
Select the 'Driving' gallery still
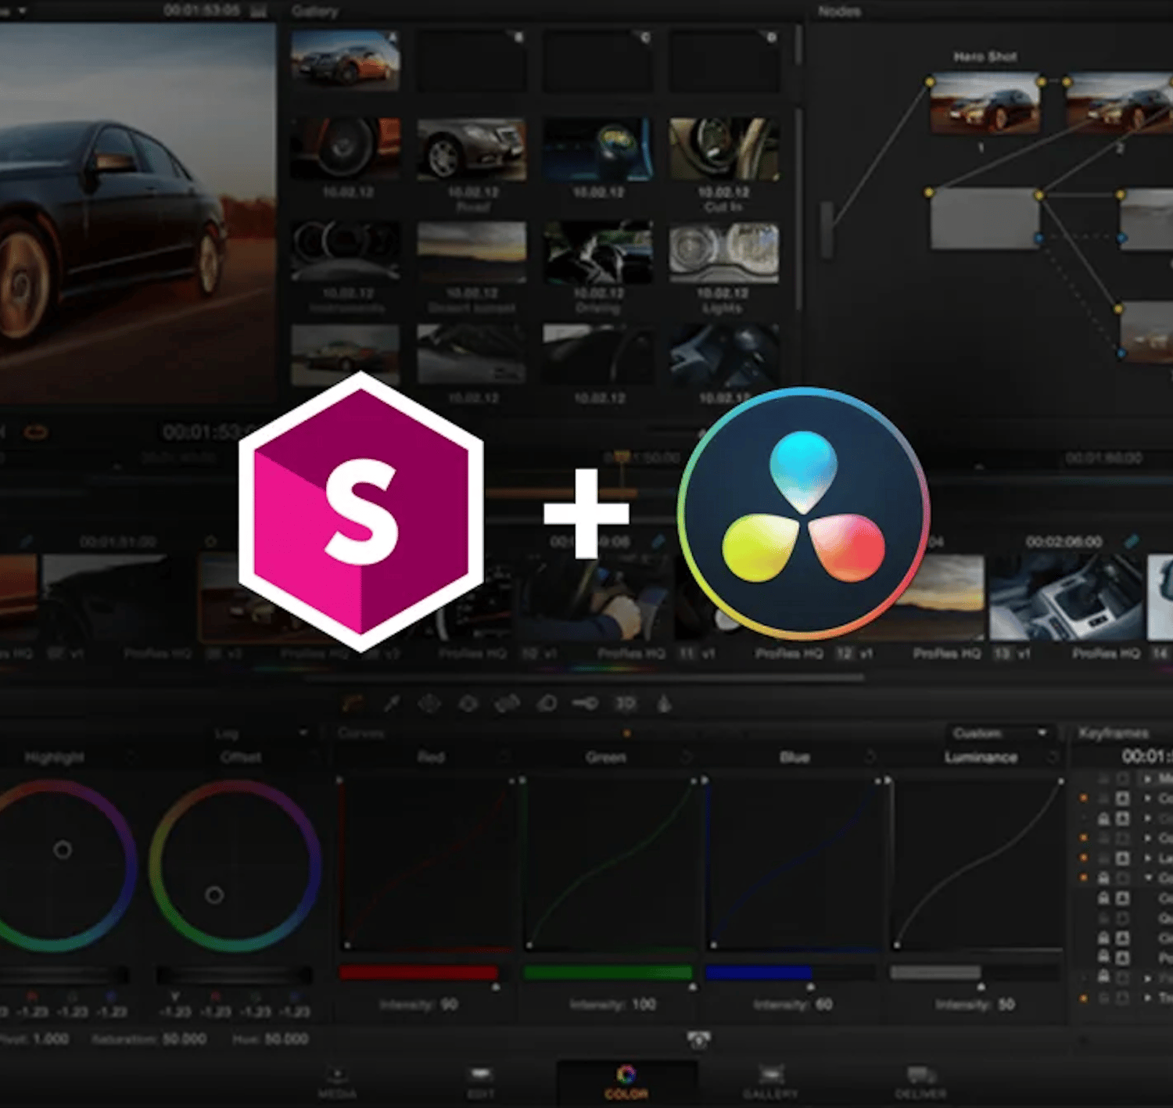[x=598, y=253]
